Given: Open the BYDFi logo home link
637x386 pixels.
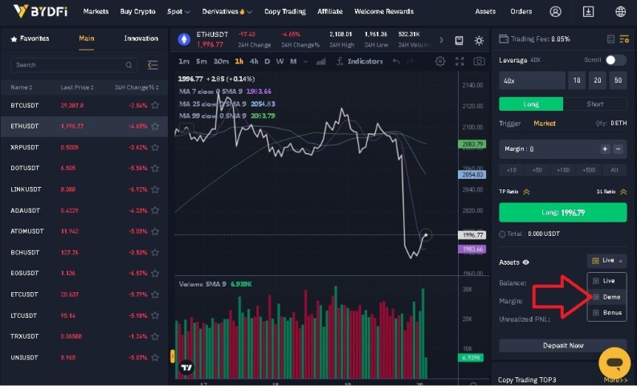Looking at the screenshot, I should (40, 11).
